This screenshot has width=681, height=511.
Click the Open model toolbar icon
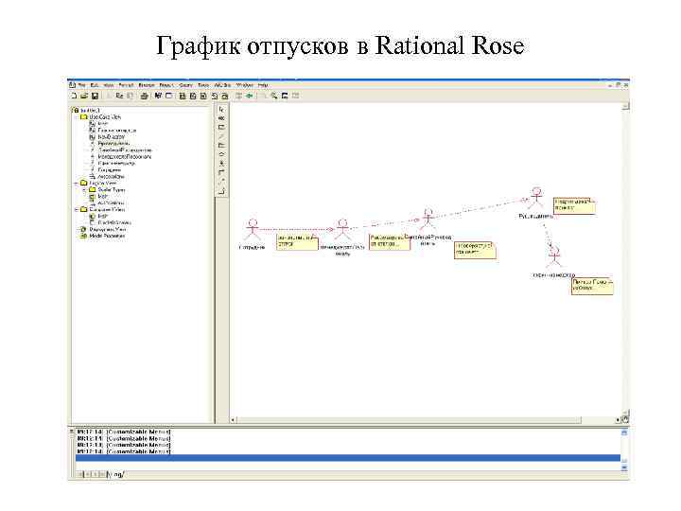pyautogui.click(x=84, y=96)
